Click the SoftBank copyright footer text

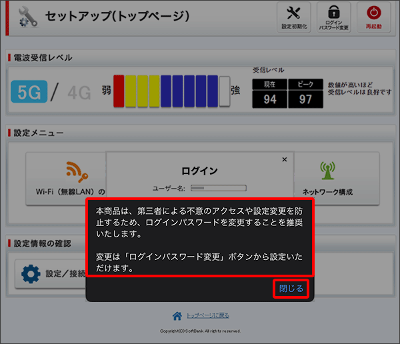coord(200,331)
